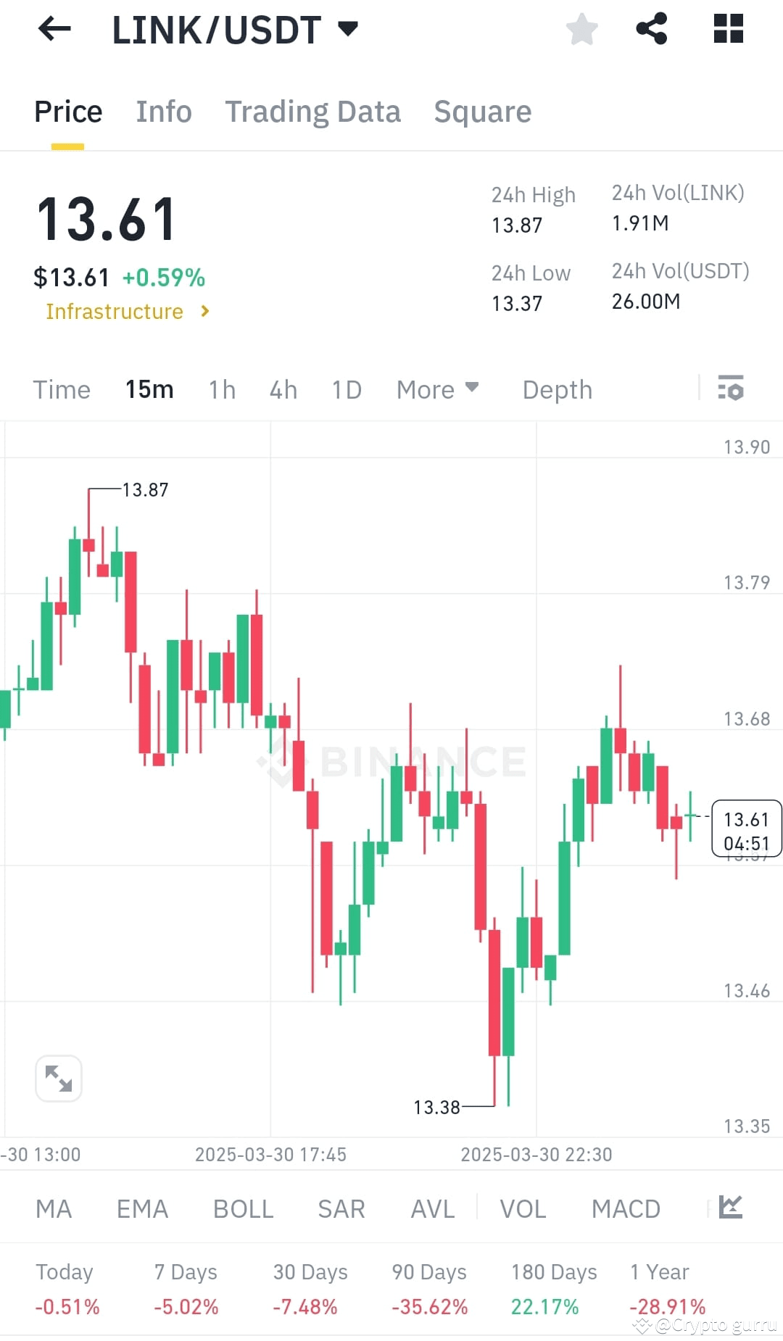The height and width of the screenshot is (1341, 783).
Task: Select the 1D chart interval
Action: click(x=346, y=389)
